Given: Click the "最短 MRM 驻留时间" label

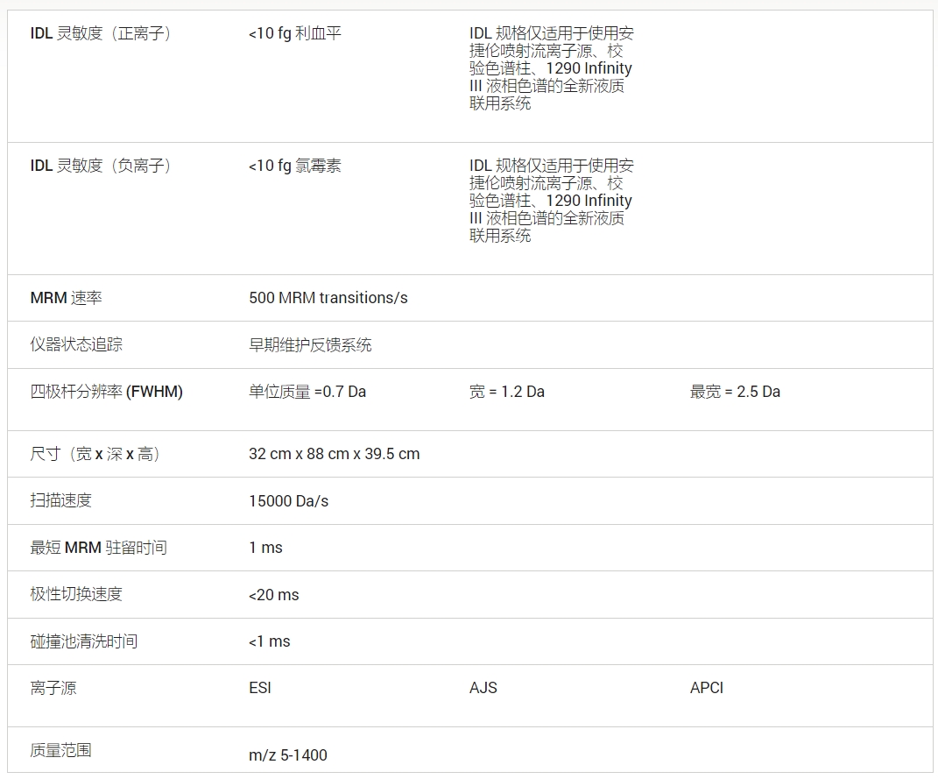Looking at the screenshot, I should 98,548.
